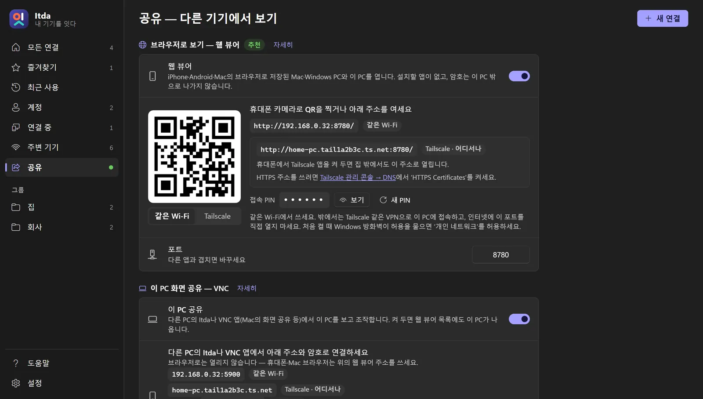Click Tailscale · 어디서나 label beside 8780 address

pyautogui.click(x=453, y=149)
